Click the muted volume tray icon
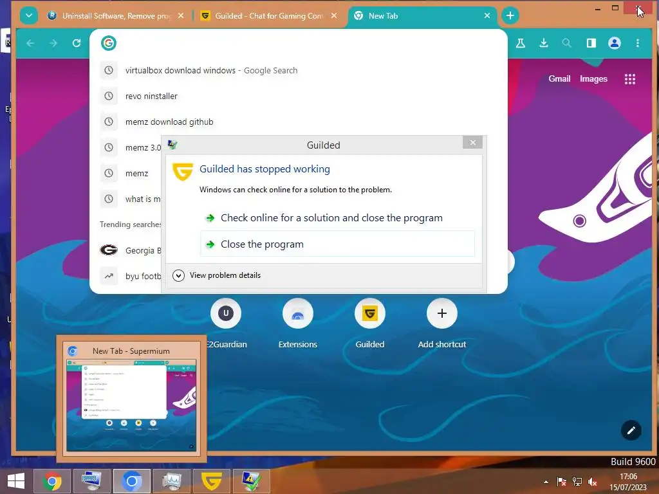659x494 pixels. pos(593,482)
